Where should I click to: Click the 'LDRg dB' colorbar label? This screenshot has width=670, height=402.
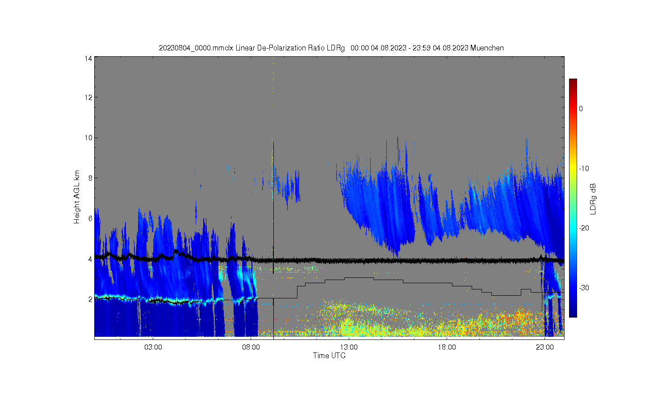pyautogui.click(x=593, y=199)
